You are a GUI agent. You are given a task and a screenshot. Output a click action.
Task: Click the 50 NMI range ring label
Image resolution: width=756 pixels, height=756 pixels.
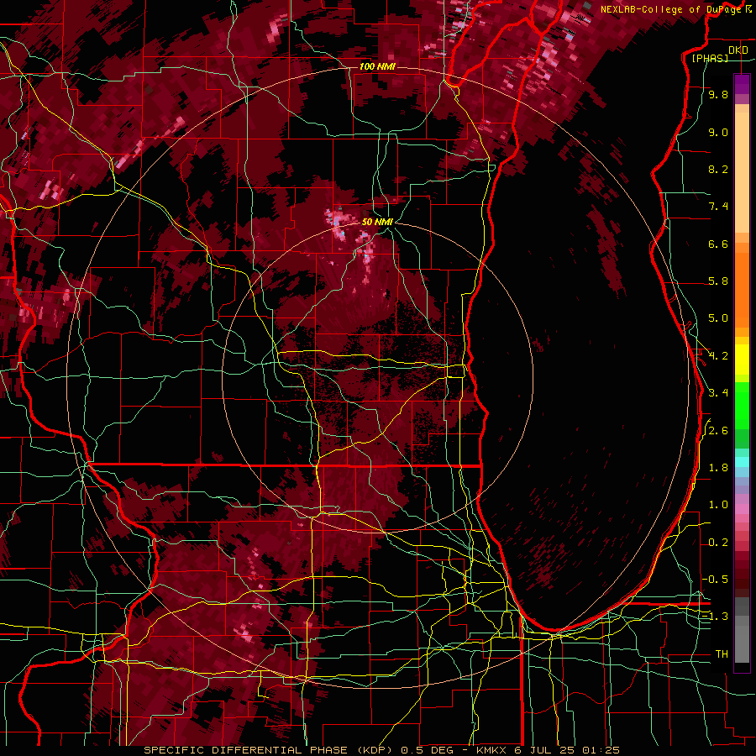[x=377, y=222]
